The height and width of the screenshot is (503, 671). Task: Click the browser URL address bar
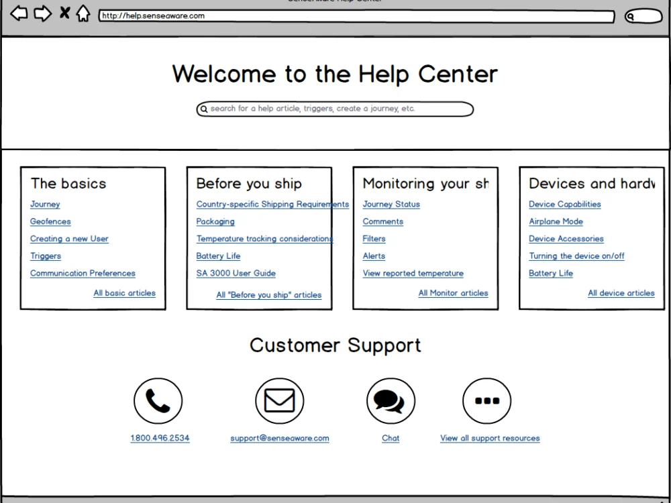tap(356, 16)
